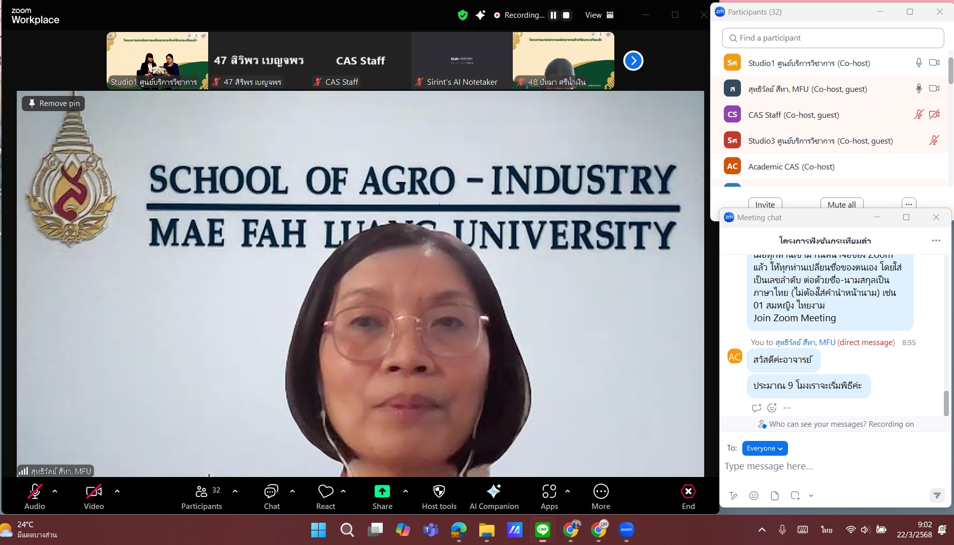954x545 pixels.
Task: Select Sirint's AI Notetaker thumbnail
Action: pos(462,61)
